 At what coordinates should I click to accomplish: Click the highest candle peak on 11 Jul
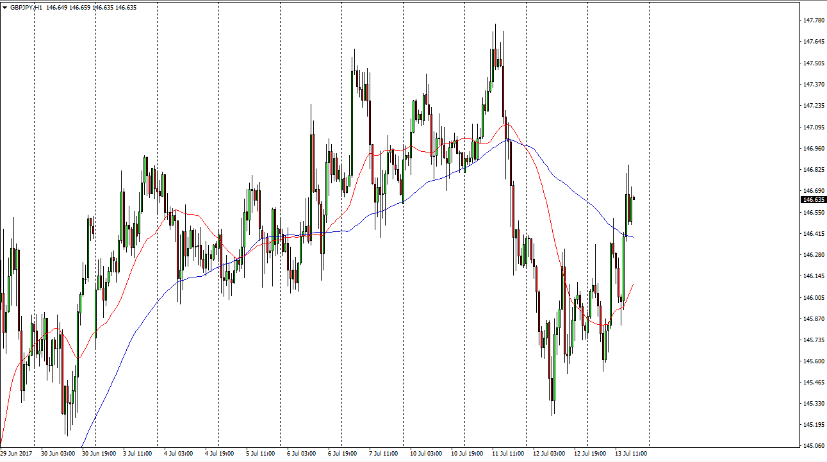pyautogui.click(x=495, y=26)
